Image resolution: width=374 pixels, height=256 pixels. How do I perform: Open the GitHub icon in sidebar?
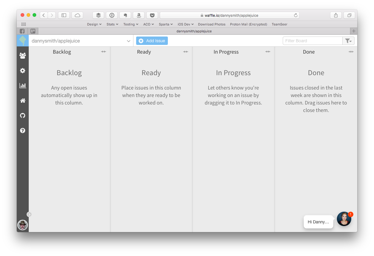[x=22, y=116]
